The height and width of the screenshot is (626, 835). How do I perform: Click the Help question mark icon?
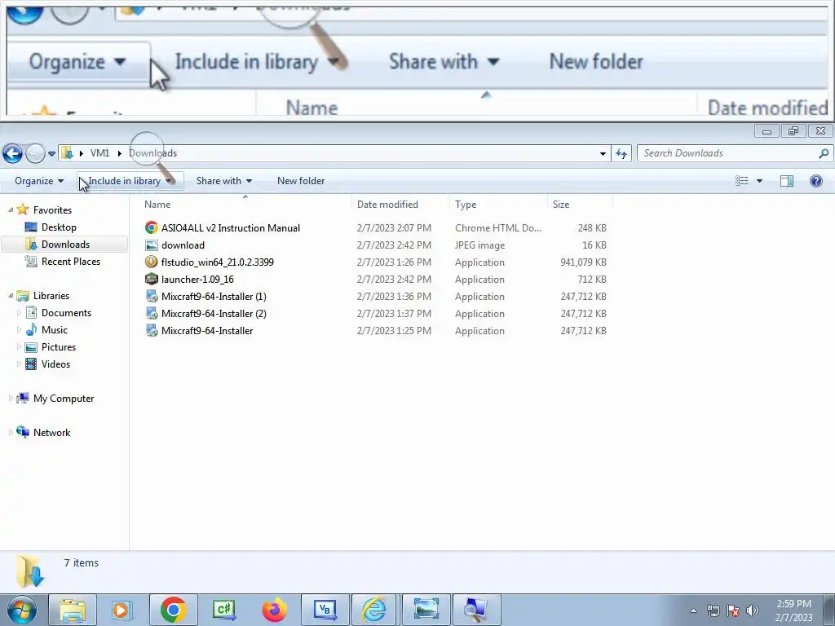tap(815, 181)
